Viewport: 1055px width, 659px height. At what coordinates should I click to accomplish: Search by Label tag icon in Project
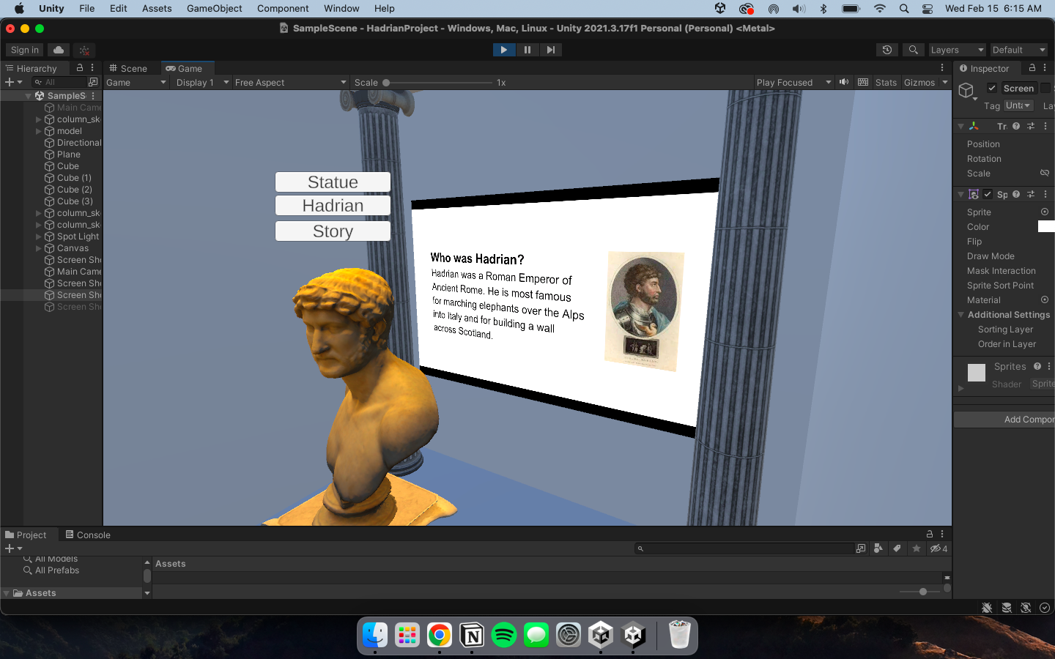click(x=897, y=548)
